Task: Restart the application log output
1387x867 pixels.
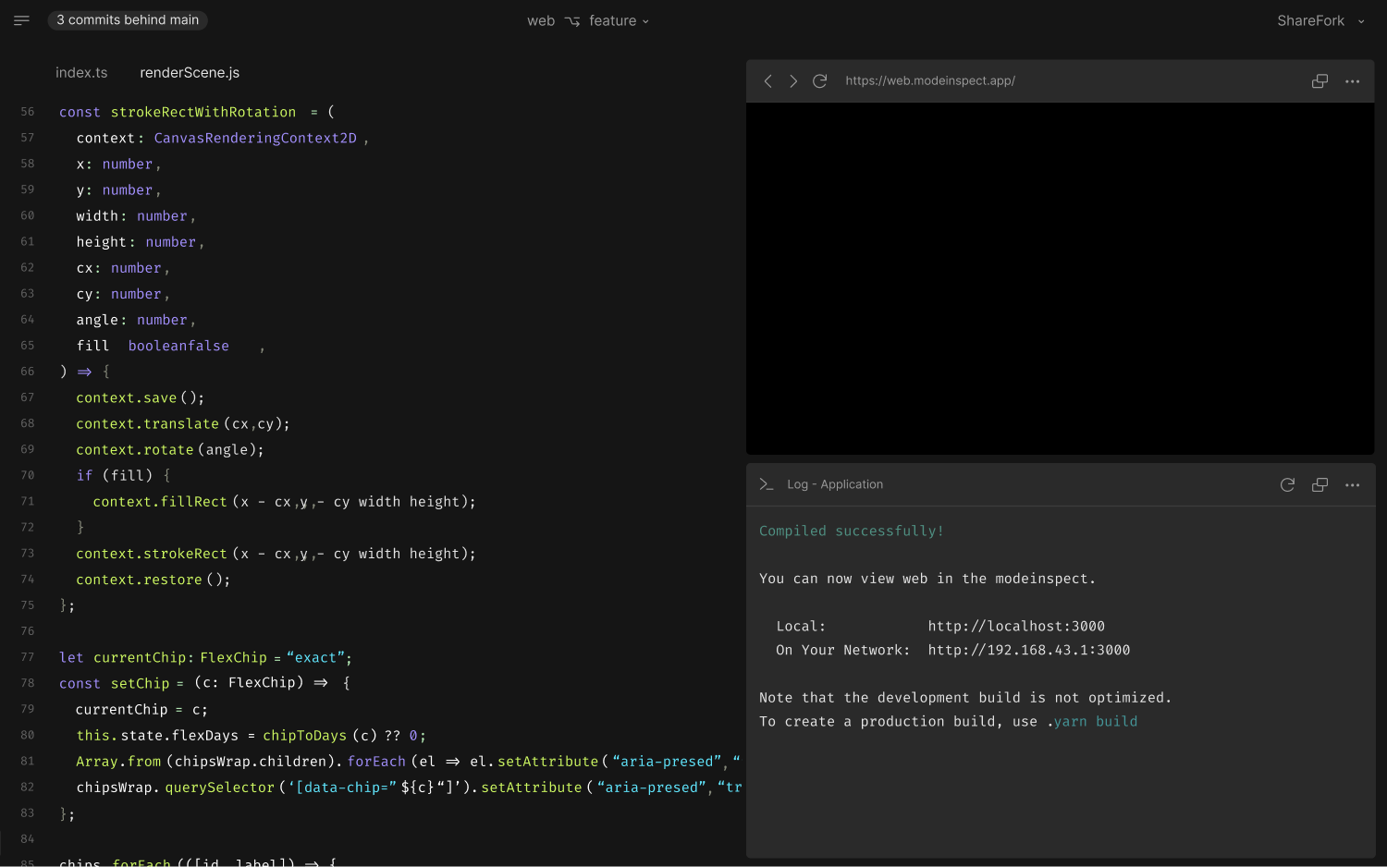Action: pyautogui.click(x=1287, y=483)
